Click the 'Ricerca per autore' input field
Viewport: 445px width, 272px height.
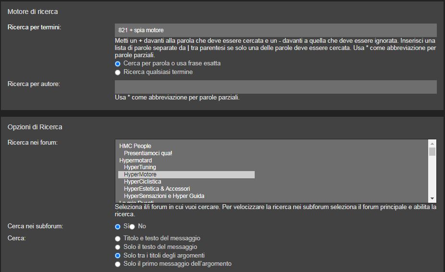pyautogui.click(x=275, y=87)
